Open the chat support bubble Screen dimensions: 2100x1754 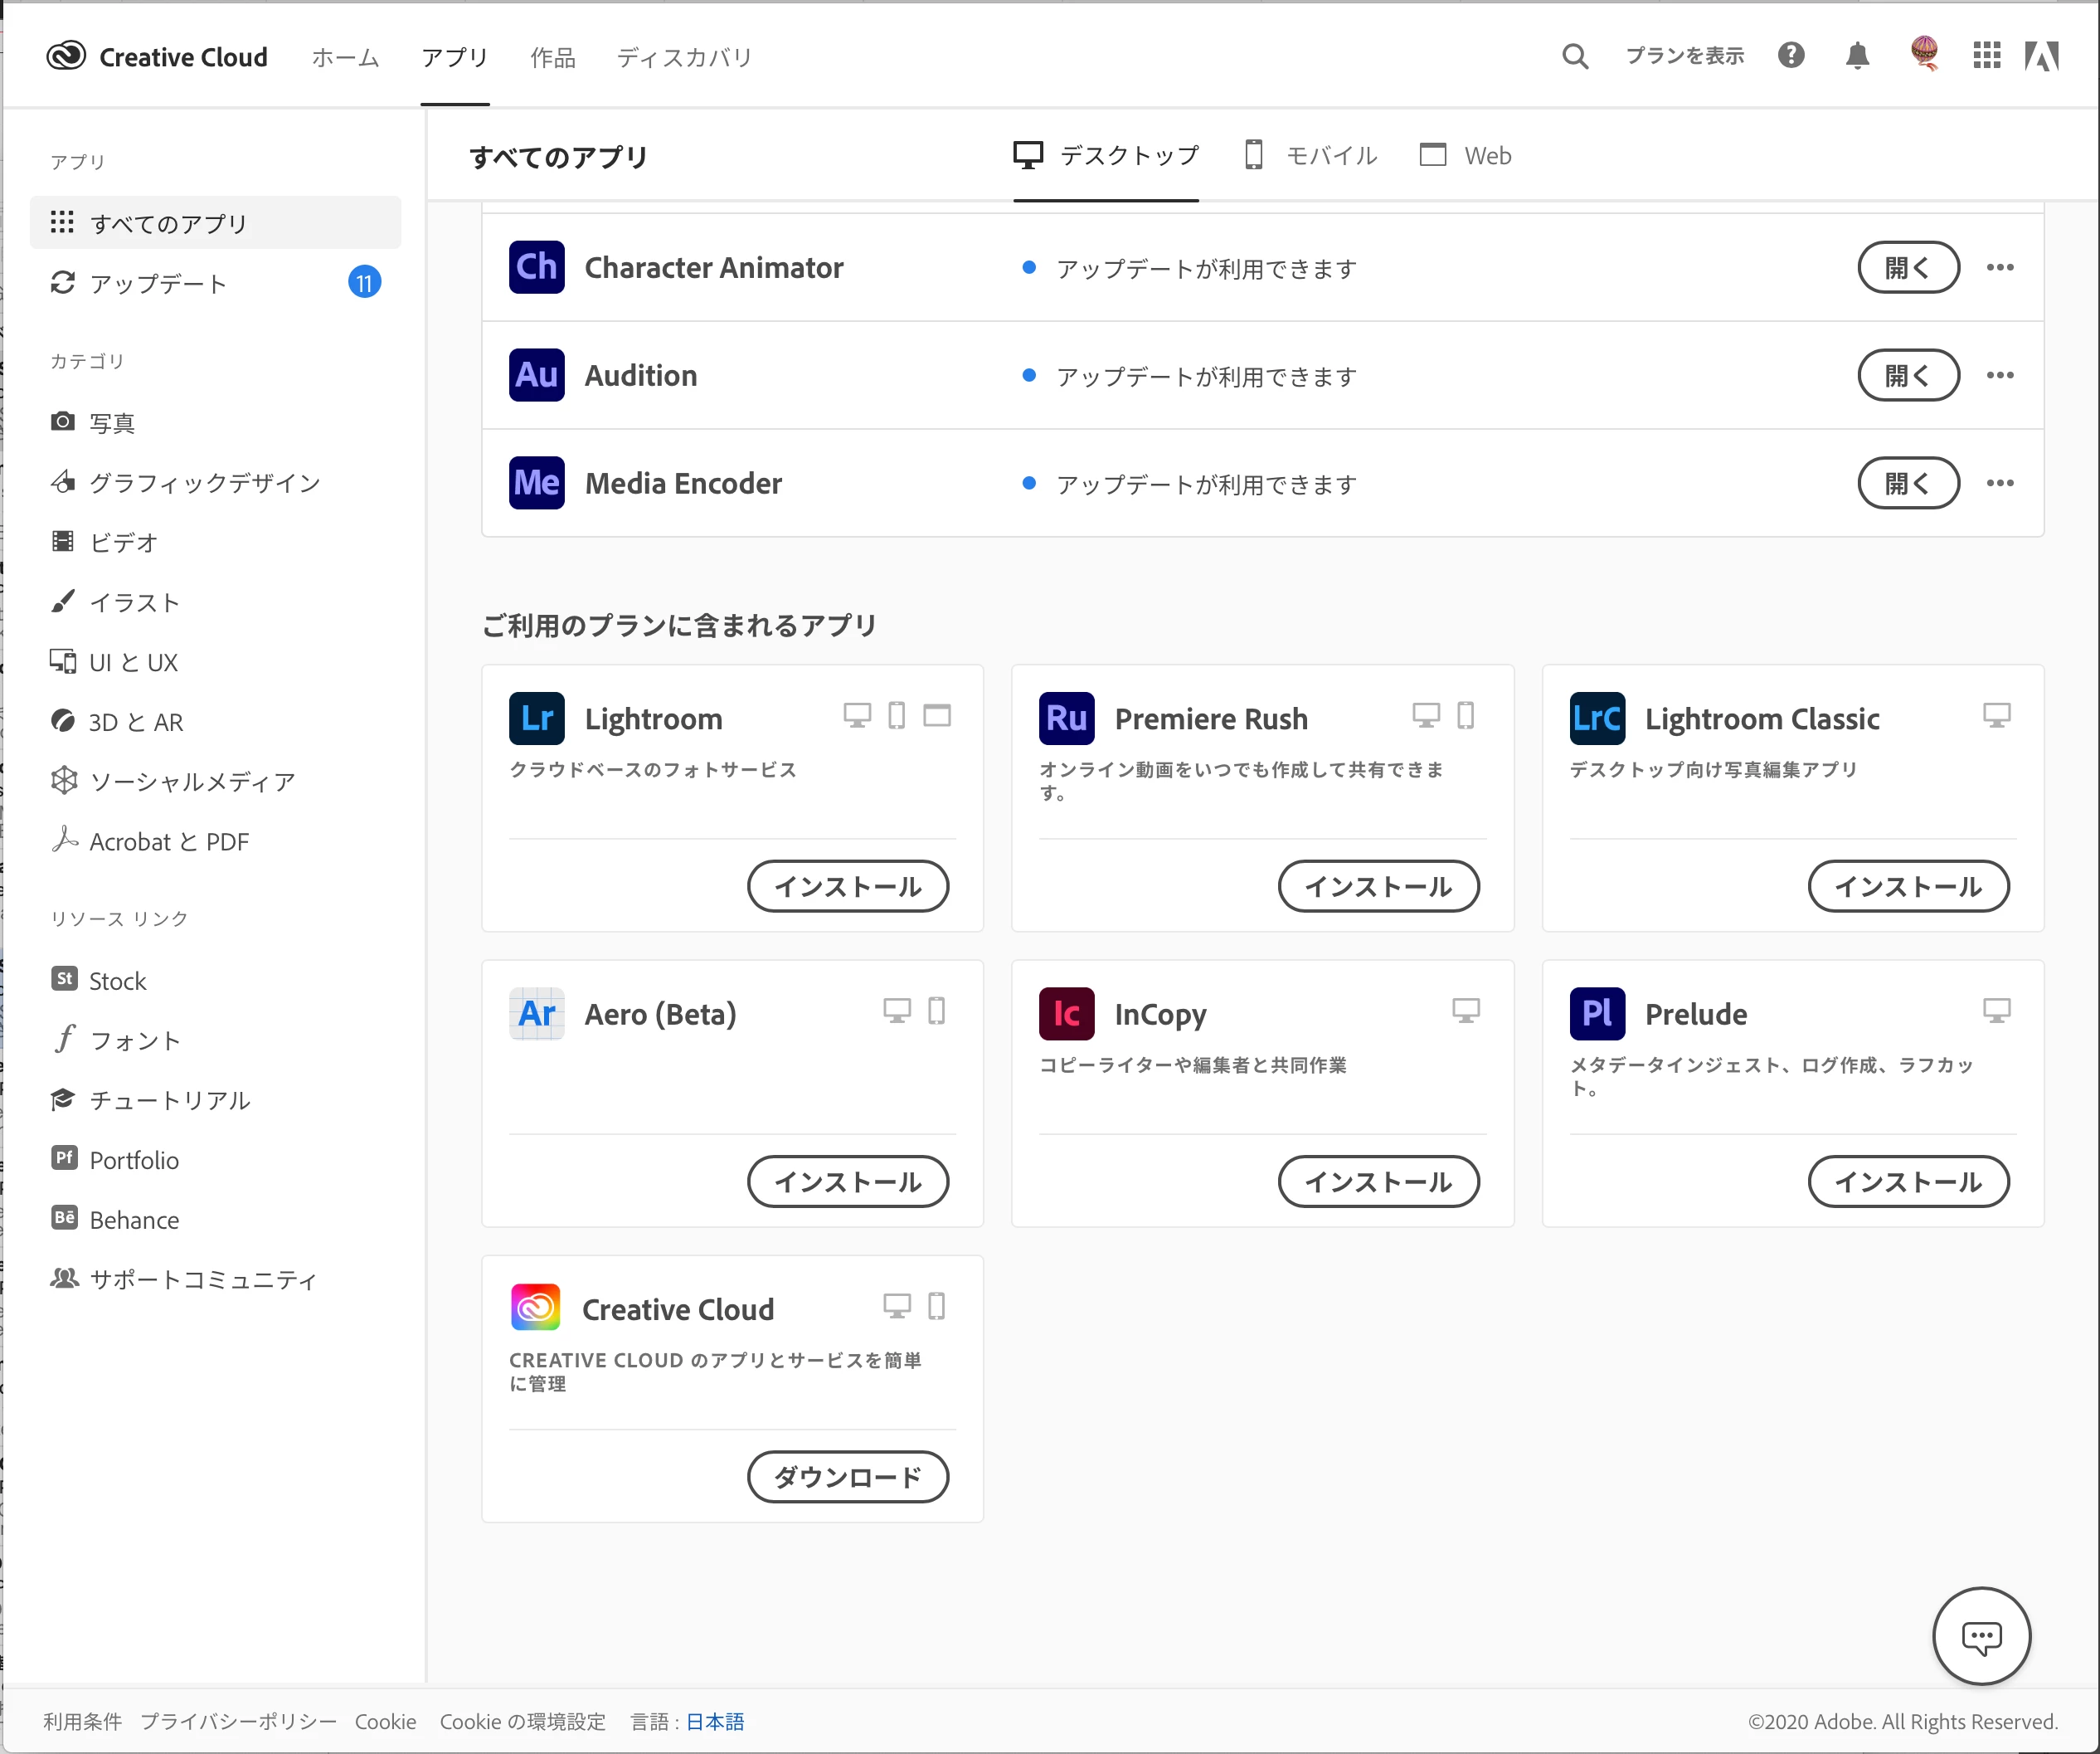pyautogui.click(x=1981, y=1636)
